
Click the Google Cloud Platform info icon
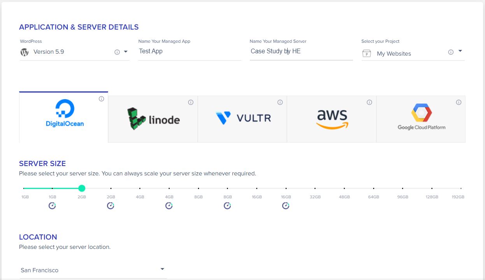click(x=459, y=102)
